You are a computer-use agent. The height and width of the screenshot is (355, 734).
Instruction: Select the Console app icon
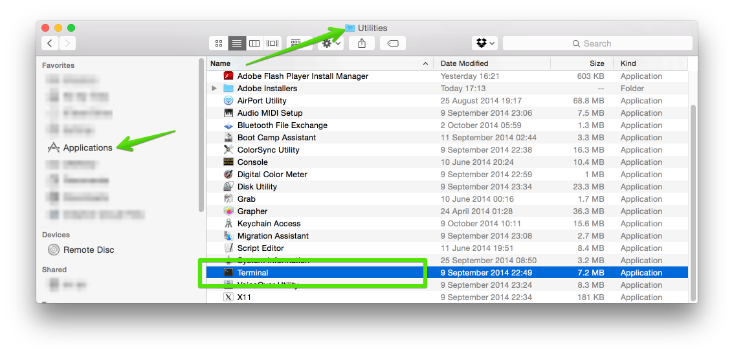coord(228,162)
